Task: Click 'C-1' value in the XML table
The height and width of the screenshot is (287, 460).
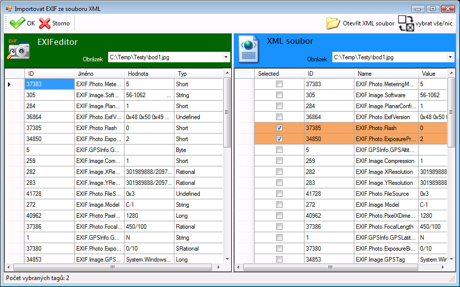Action: pos(433,205)
